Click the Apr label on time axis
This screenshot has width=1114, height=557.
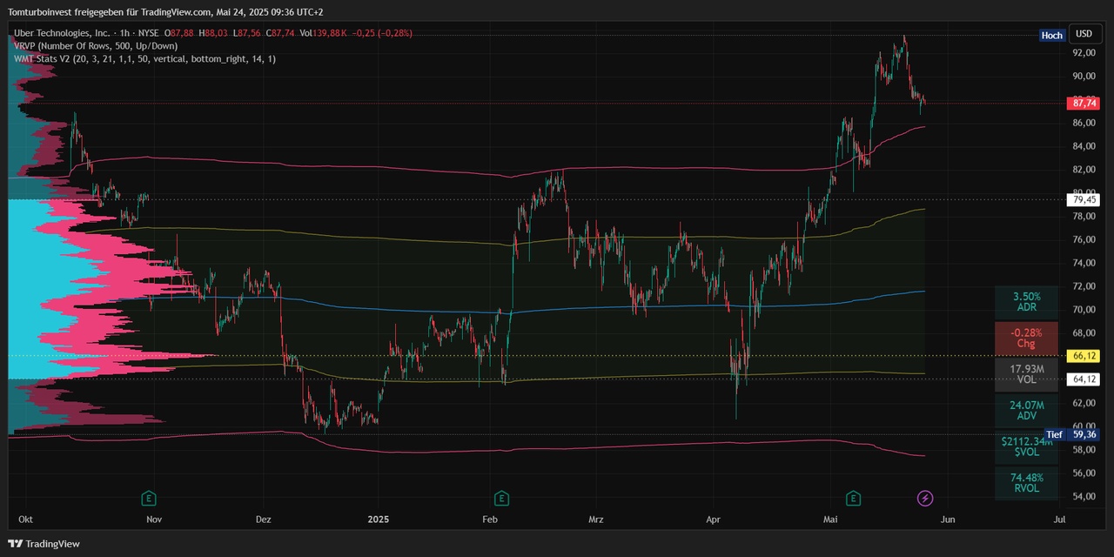click(714, 520)
